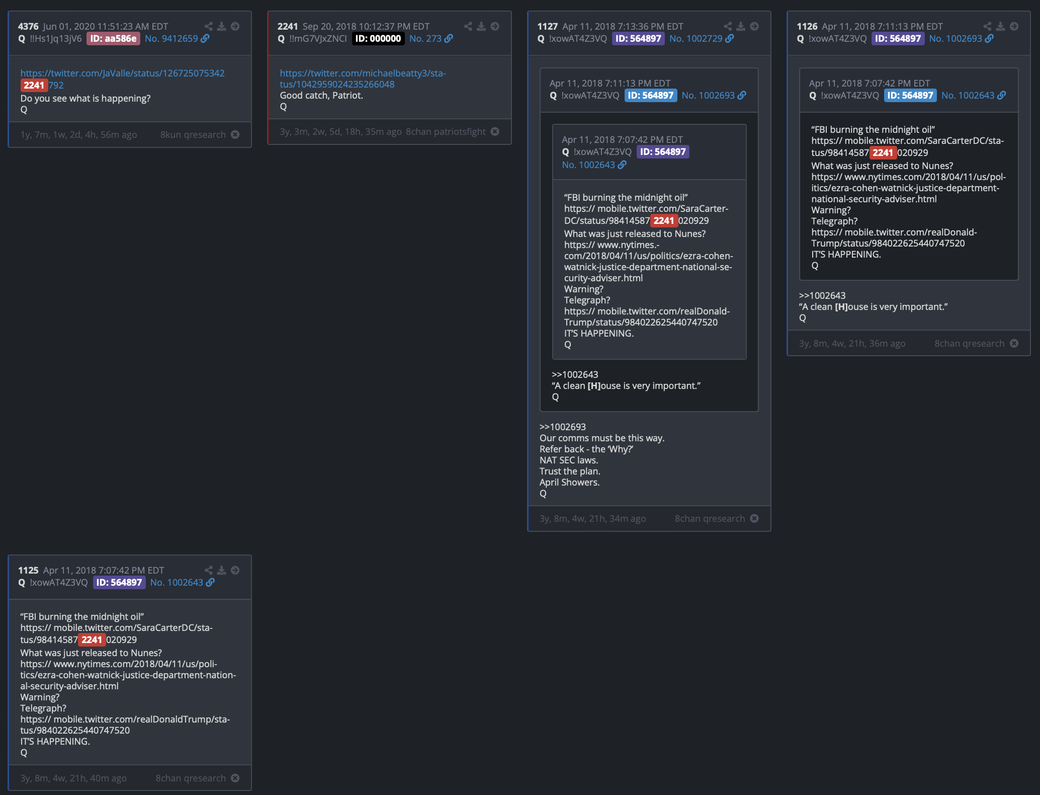Viewport: 1040px width, 795px height.
Task: Open No. 1002693 link in post 1126 header
Action: tap(961, 38)
